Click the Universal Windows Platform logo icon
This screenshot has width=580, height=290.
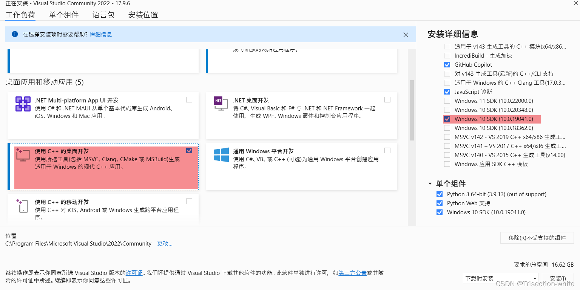pyautogui.click(x=221, y=155)
